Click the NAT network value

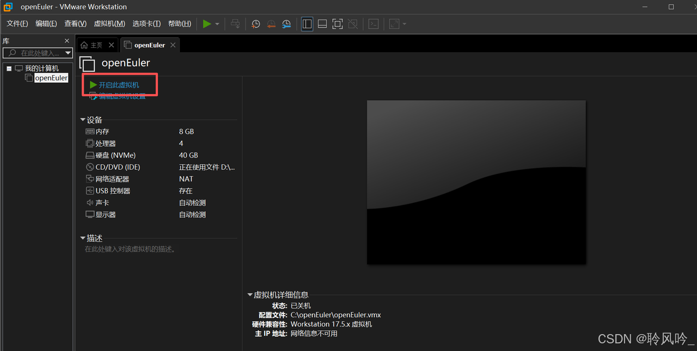[x=186, y=179]
